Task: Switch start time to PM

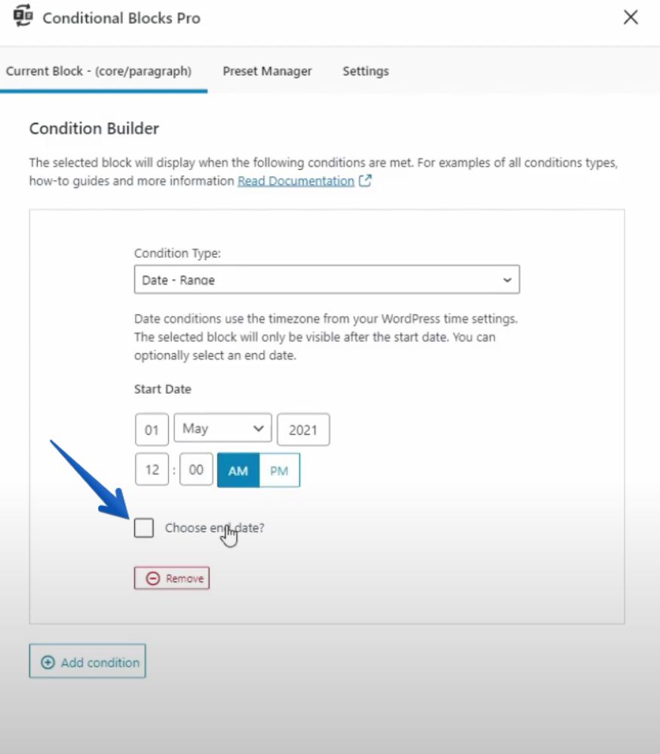Action: tap(280, 470)
